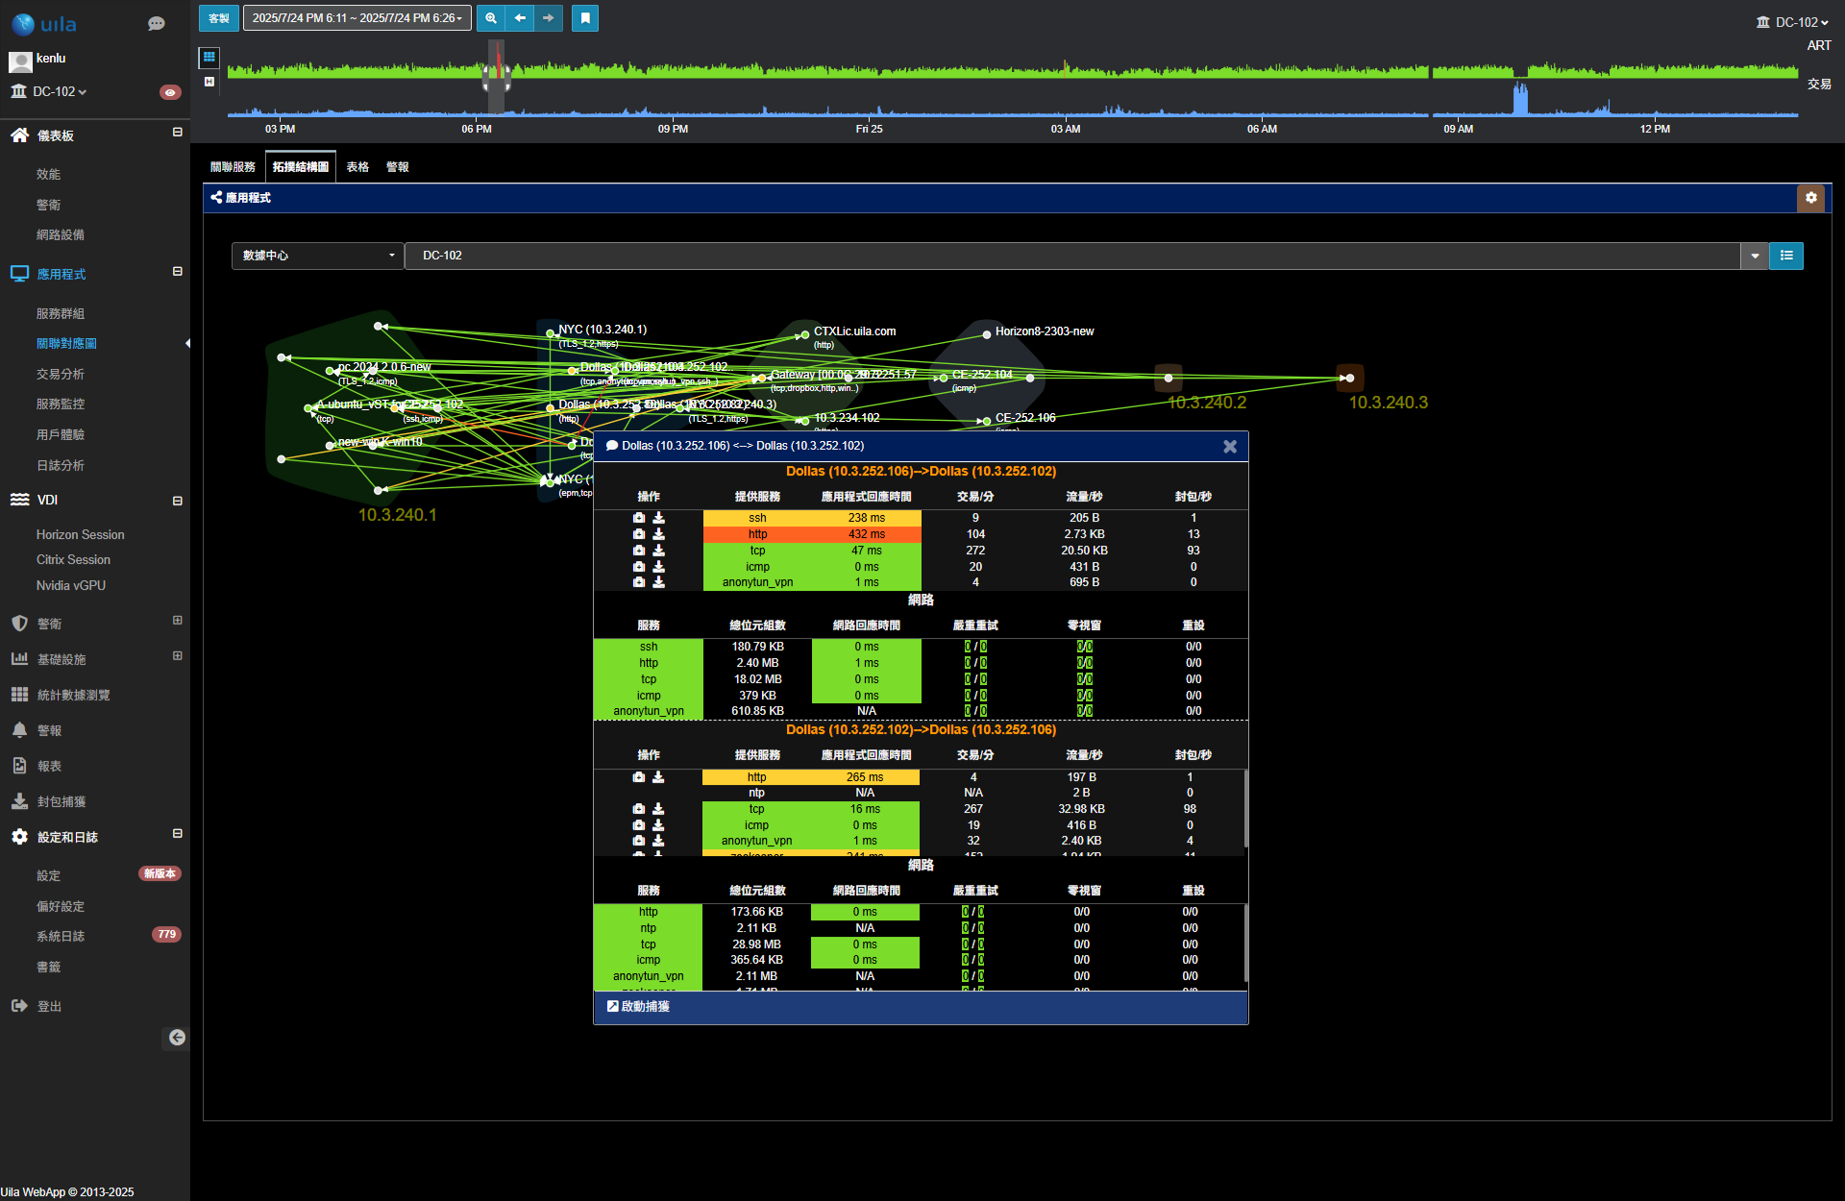This screenshot has height=1201, width=1845.
Task: Collapse the 儀表板 sidebar section
Action: click(177, 133)
